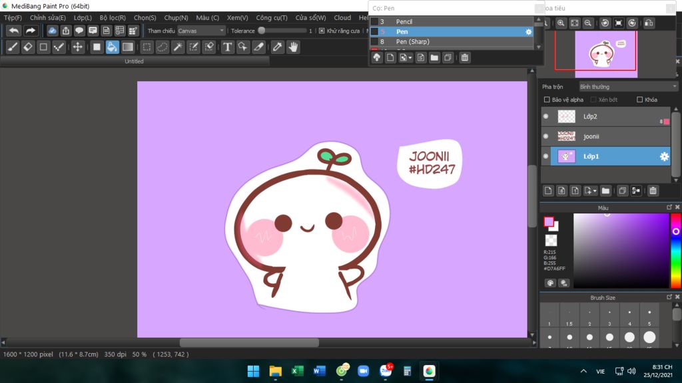The height and width of the screenshot is (383, 682).
Task: Click the foreground color swatch
Action: pos(549,222)
